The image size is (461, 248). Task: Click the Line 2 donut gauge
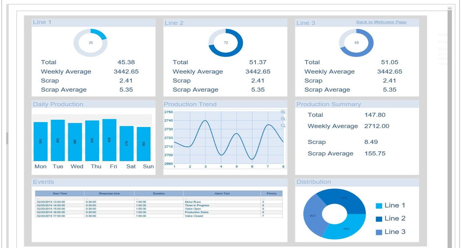pyautogui.click(x=226, y=43)
